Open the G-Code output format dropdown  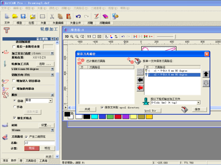pos(199,102)
